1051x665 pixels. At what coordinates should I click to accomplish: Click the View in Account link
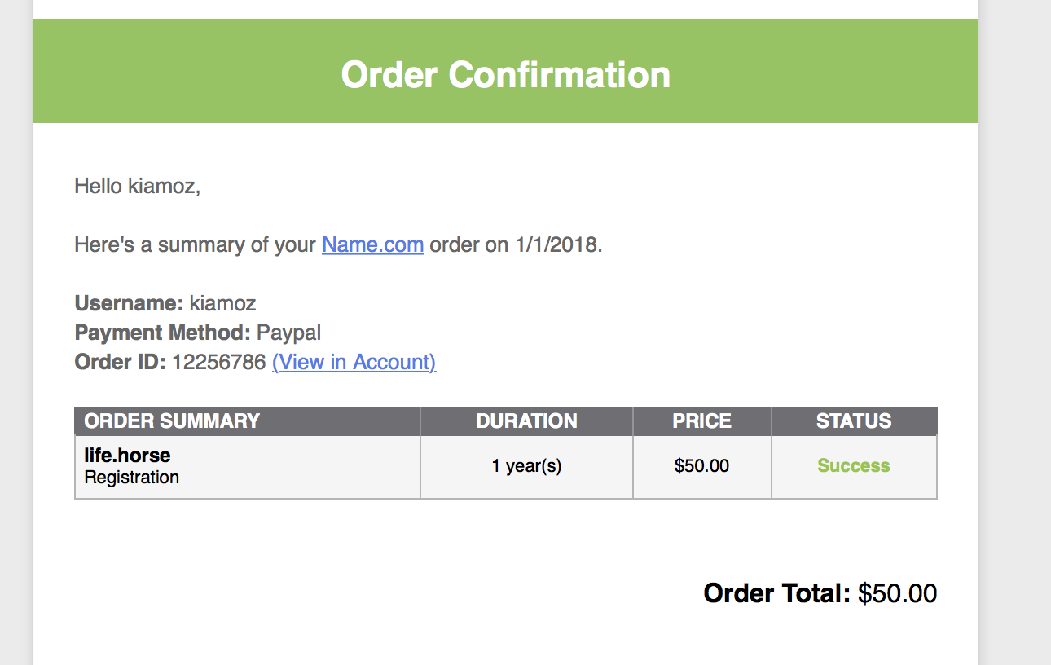[354, 362]
